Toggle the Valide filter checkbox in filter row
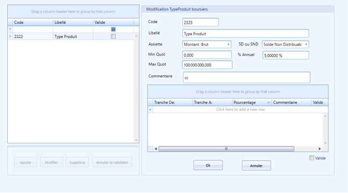Screen dimensions: 348x193 click(x=113, y=29)
